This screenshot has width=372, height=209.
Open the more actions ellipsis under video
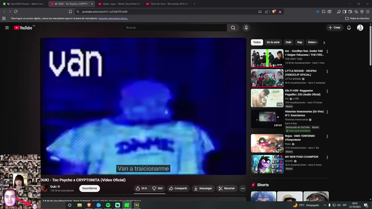pos(243,188)
